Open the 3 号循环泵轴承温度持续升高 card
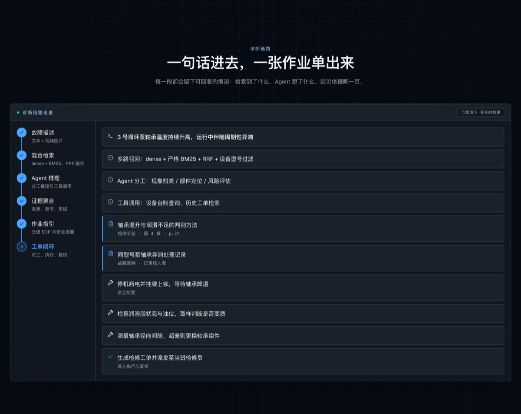The image size is (521, 414). point(303,137)
